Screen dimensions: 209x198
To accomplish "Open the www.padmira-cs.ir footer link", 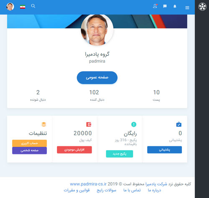I will coord(88,184).
